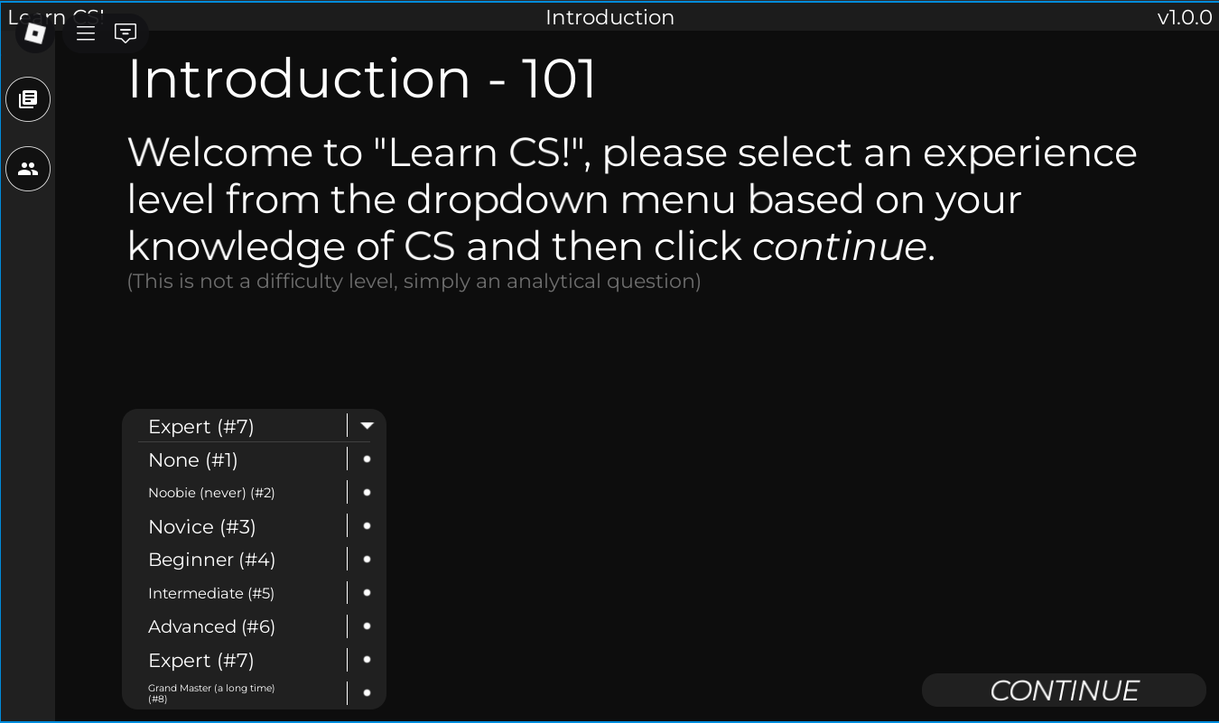
Task: Select the Advanced (#6) radio dot
Action: (367, 626)
